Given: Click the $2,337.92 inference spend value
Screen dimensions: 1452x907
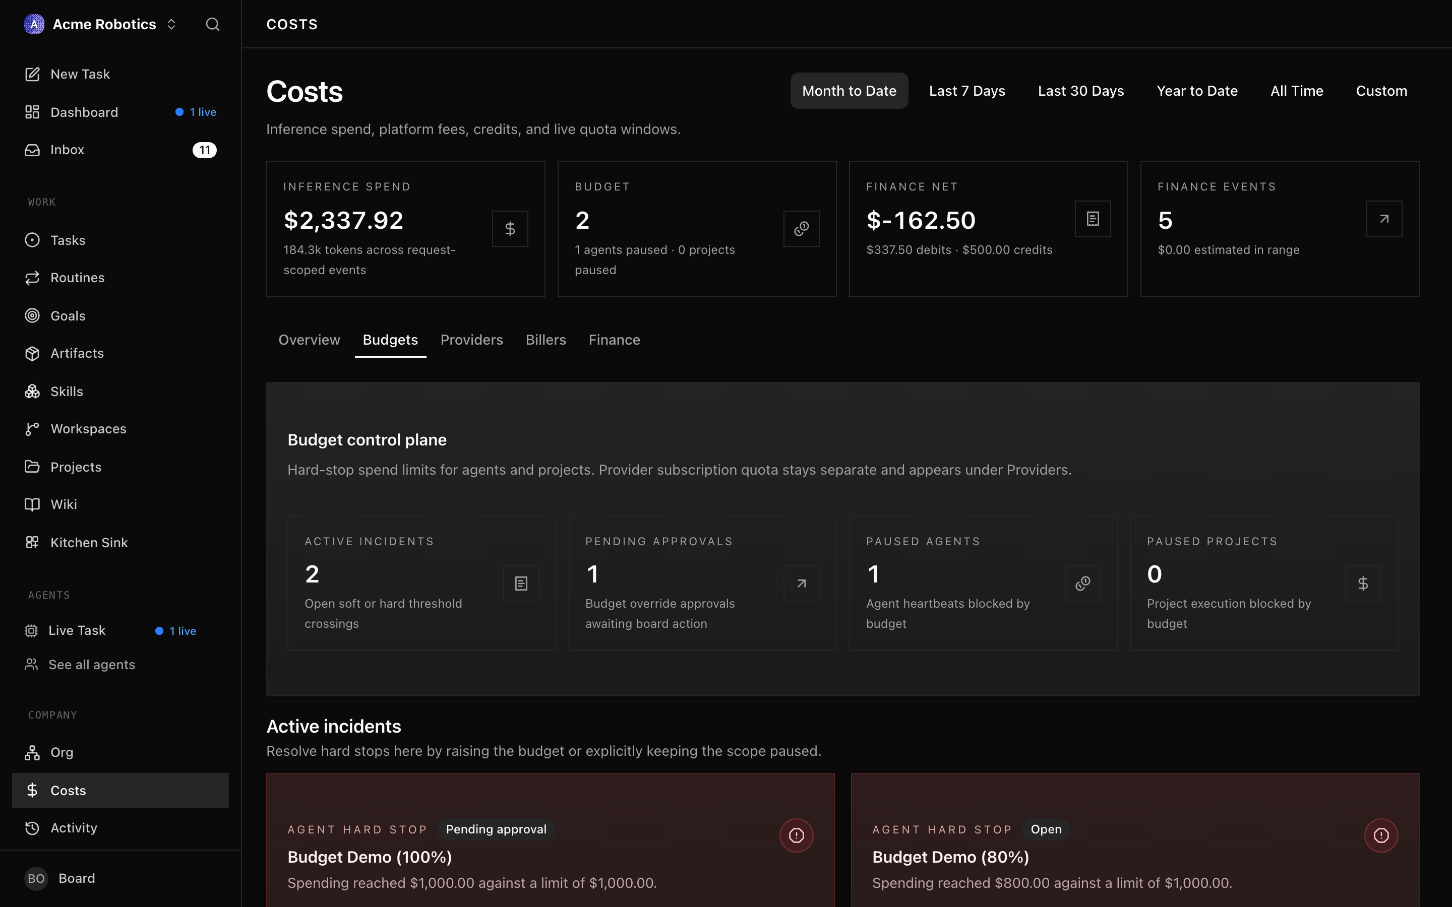Looking at the screenshot, I should [343, 220].
